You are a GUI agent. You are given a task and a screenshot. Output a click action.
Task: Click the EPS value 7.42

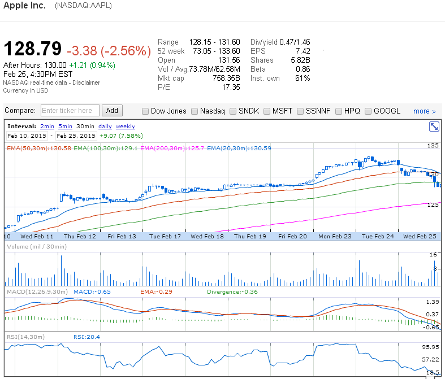coord(303,51)
